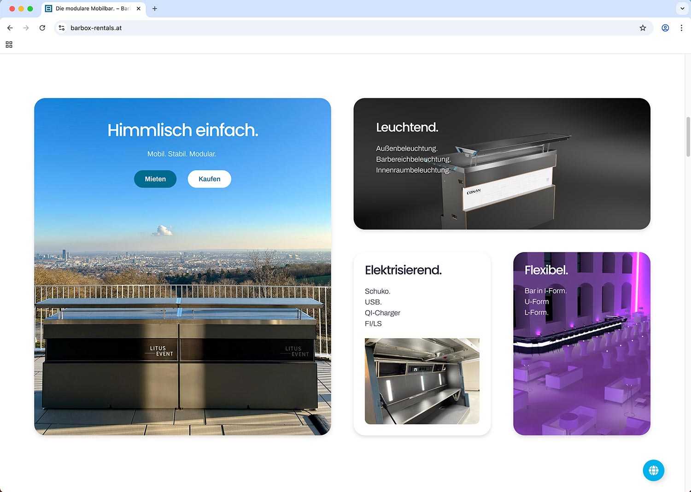
Task: Click the QI-Charger text line
Action: [x=382, y=313]
